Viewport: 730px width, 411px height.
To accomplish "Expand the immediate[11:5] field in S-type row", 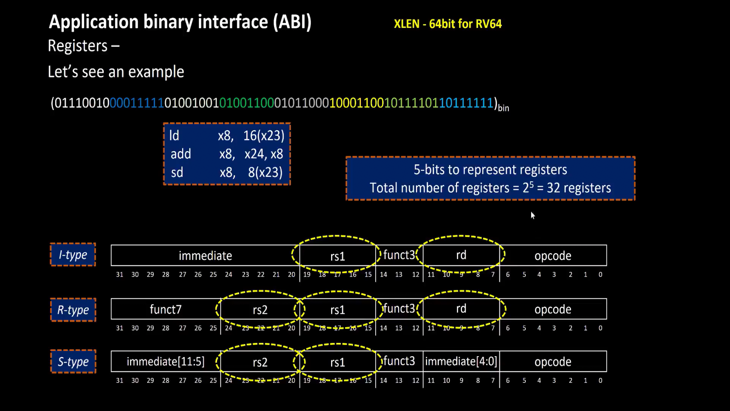I will click(x=165, y=362).
